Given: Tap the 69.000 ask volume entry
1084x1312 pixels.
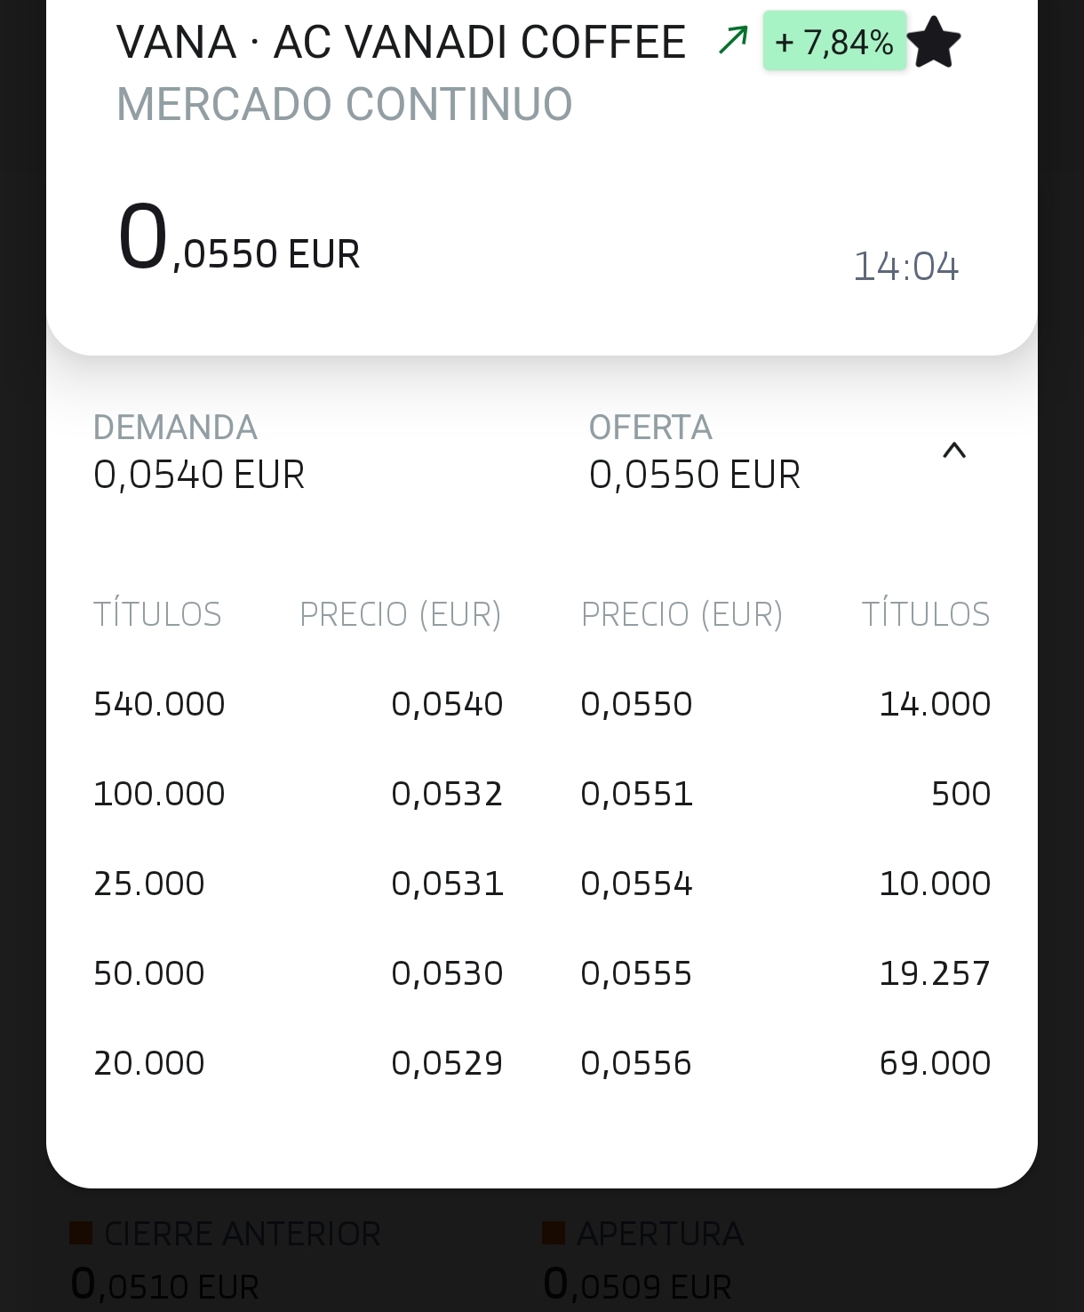Looking at the screenshot, I should coord(934,1063).
